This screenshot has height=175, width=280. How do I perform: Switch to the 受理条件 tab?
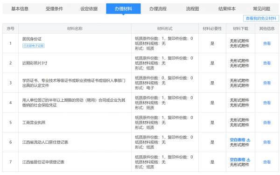[54, 8]
